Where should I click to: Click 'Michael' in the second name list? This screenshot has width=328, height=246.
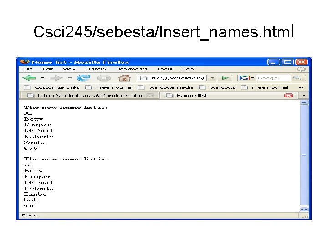point(38,182)
